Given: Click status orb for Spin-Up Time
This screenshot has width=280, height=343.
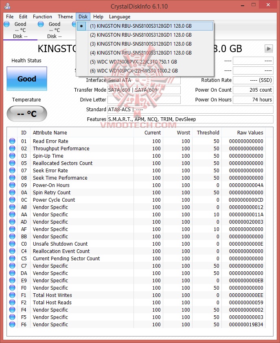Looking at the screenshot, I should [12, 156].
